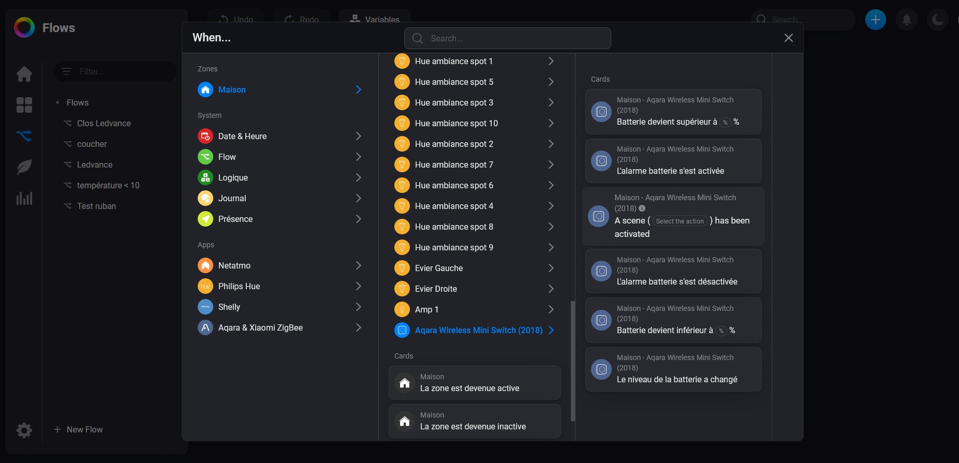The height and width of the screenshot is (463, 959).
Task: Click the Undo toolbar button
Action: [x=236, y=19]
